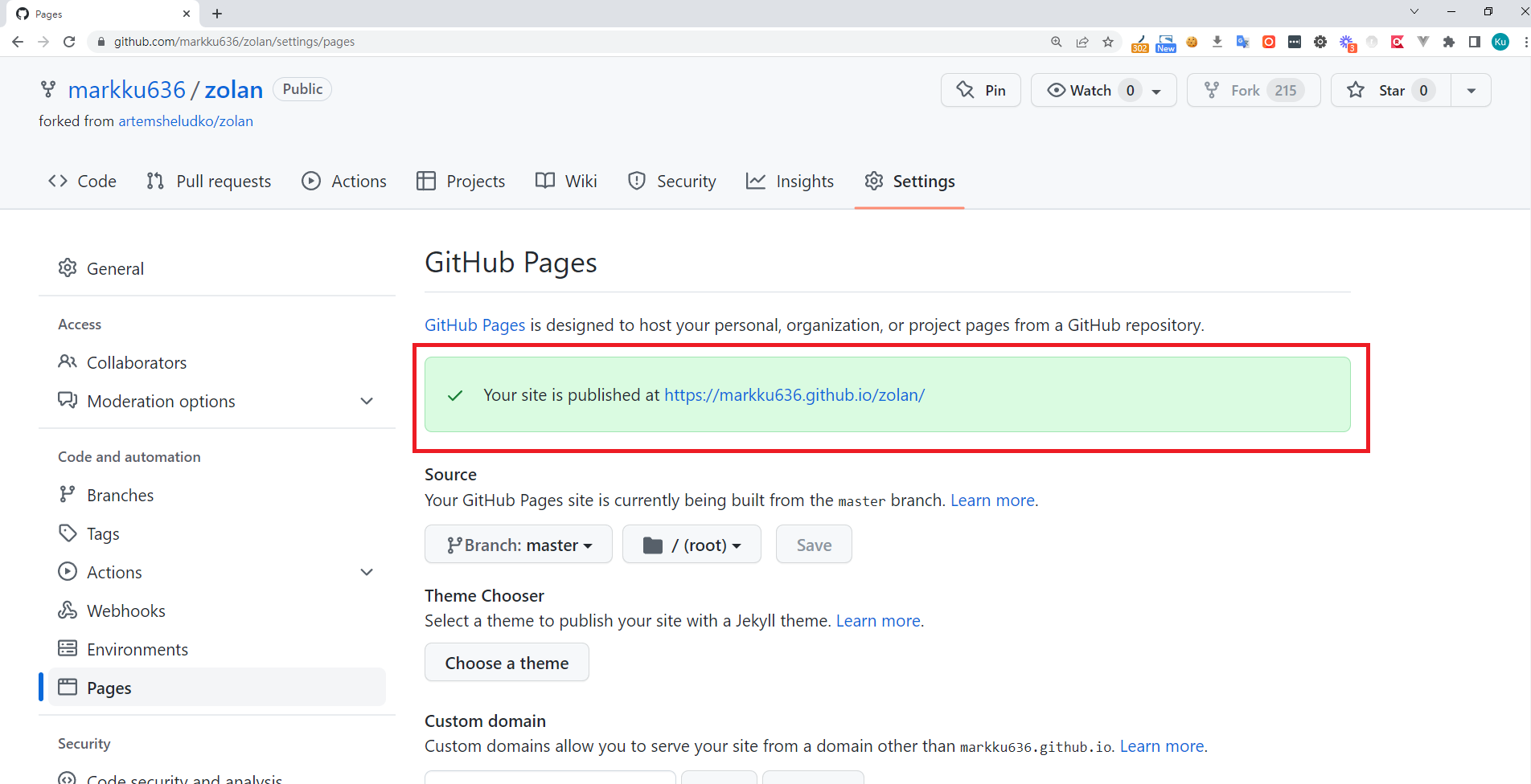
Task: Open the Branch: master dropdown
Action: pos(519,545)
